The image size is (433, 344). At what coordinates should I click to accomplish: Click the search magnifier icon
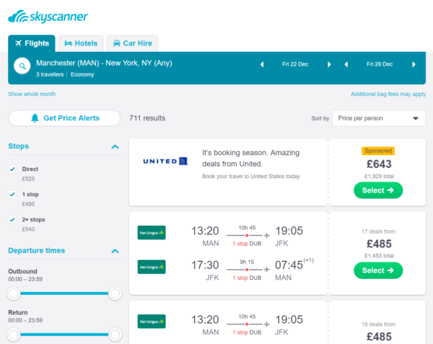[22, 66]
